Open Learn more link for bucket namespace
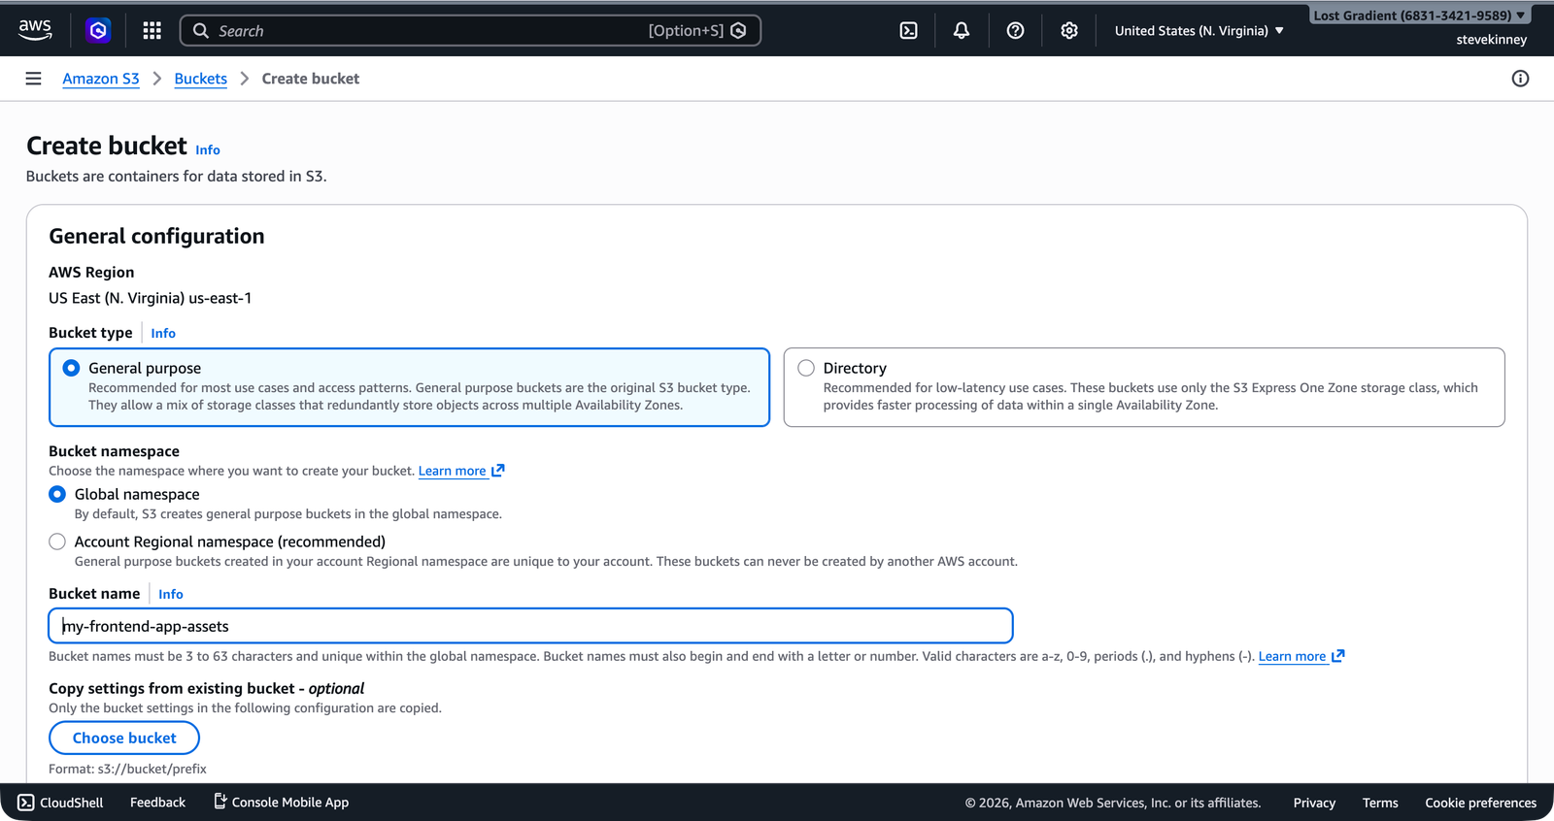This screenshot has width=1554, height=821. 453,471
